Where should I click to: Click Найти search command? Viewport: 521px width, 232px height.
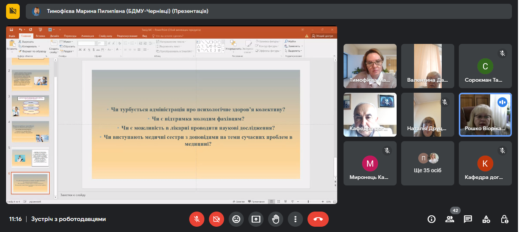click(290, 41)
